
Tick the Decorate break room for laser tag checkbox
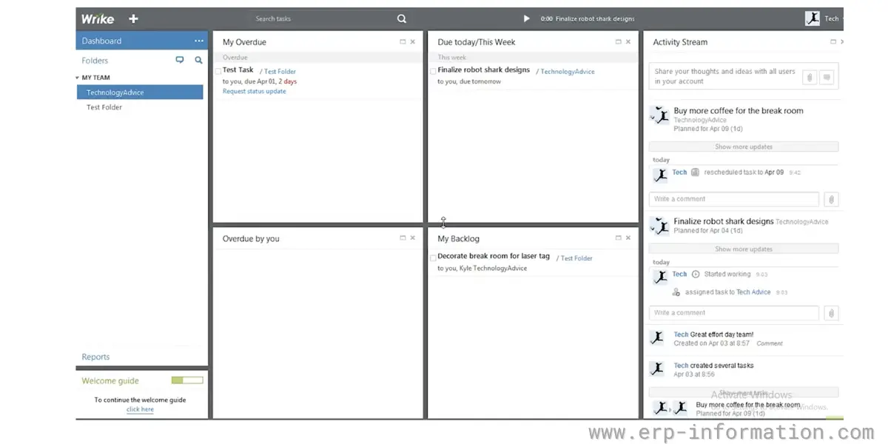433,258
